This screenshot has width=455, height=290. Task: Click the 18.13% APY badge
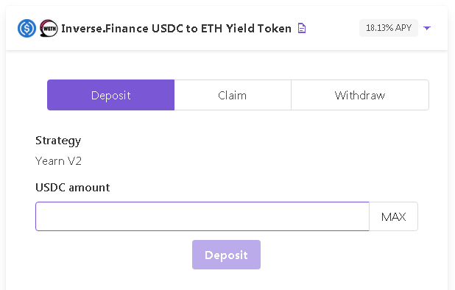[x=389, y=28]
